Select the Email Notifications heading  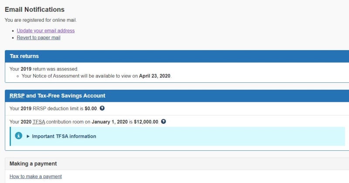point(34,10)
